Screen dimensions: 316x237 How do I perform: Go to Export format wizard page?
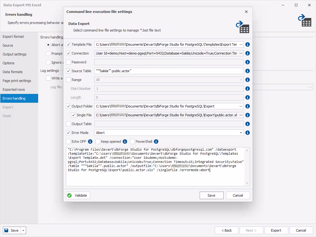pyautogui.click(x=19, y=37)
